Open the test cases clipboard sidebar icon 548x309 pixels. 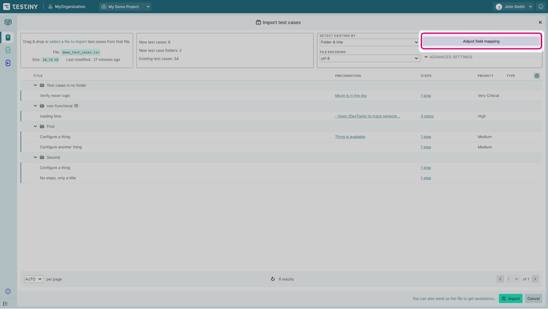pyautogui.click(x=8, y=37)
